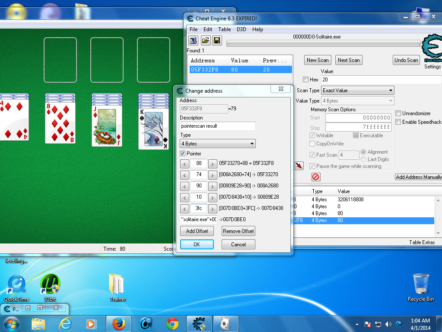Expand the Scan Type dropdown
The width and height of the screenshot is (442, 332).
coord(358,90)
